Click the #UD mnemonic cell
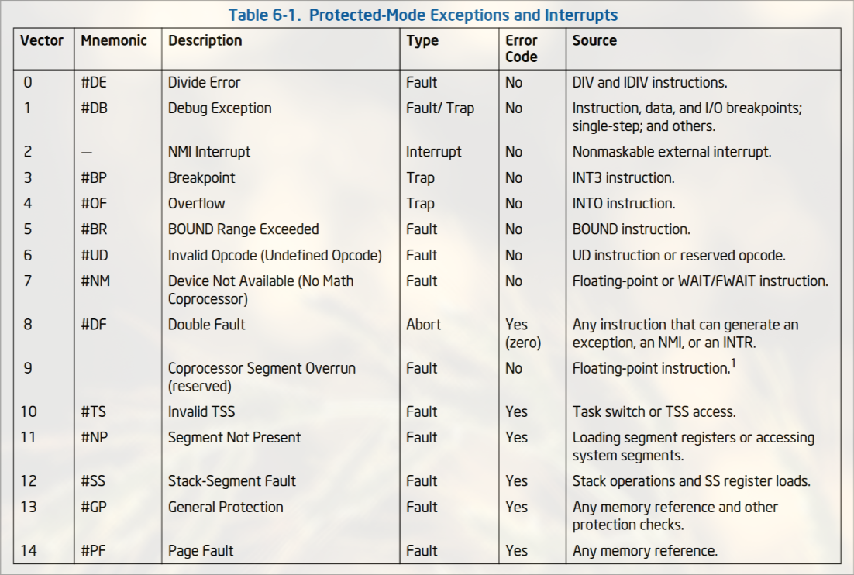The height and width of the screenshot is (575, 854). [x=95, y=255]
